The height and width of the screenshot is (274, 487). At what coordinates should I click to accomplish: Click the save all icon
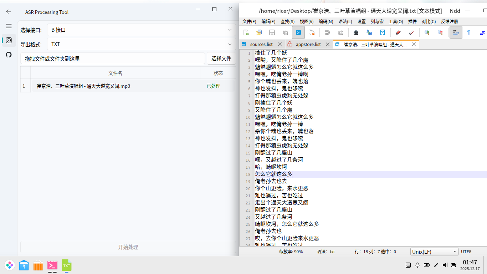pos(285,32)
